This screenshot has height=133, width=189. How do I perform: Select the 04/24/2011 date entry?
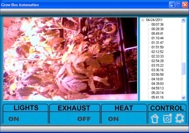154,20
